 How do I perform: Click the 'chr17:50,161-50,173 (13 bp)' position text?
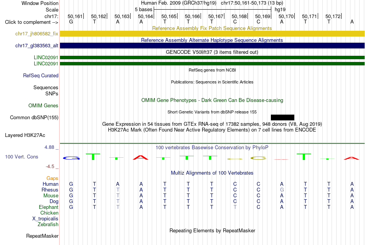(252, 3)
